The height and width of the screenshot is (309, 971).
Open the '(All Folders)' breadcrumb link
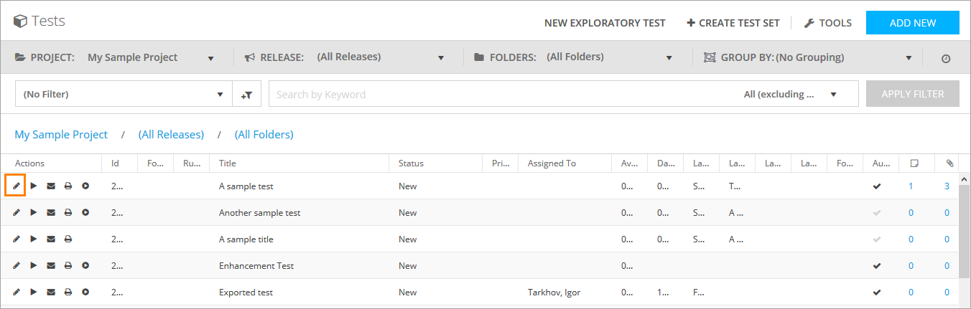pos(264,135)
